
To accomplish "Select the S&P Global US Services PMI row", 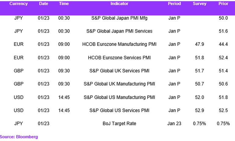I will [x=117, y=110].
